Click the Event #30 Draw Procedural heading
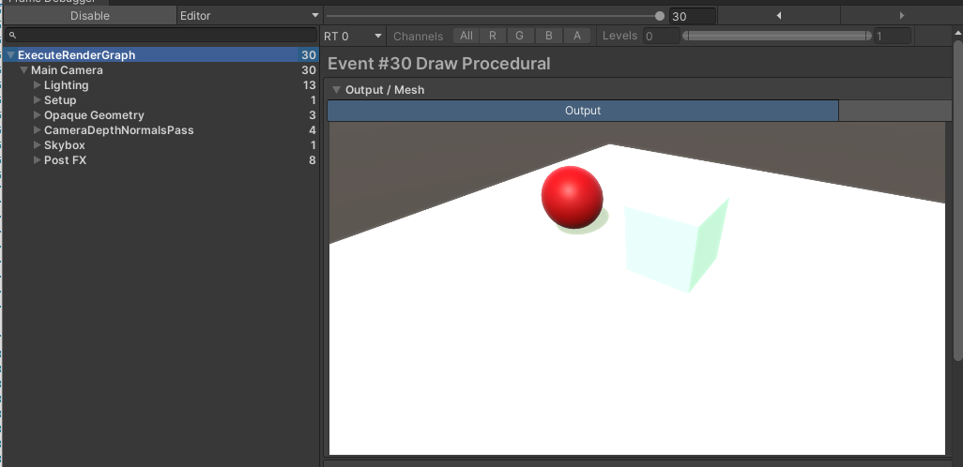This screenshot has height=467, width=963. tap(438, 63)
